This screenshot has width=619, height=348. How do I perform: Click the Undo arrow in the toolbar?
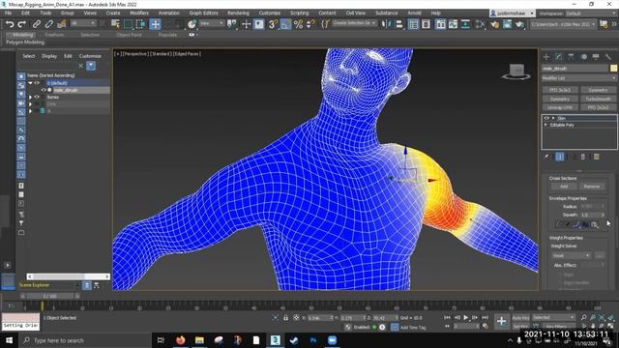pos(10,24)
